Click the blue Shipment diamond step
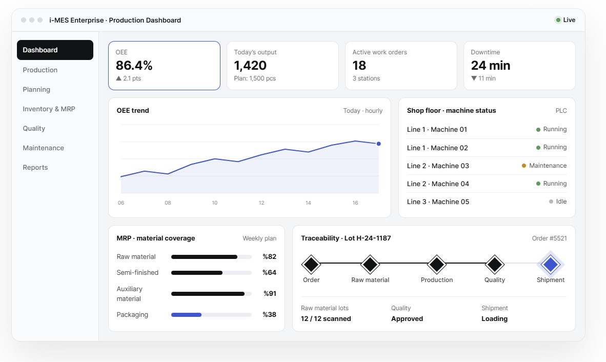Screen dimensions: 606x362 [x=551, y=265]
